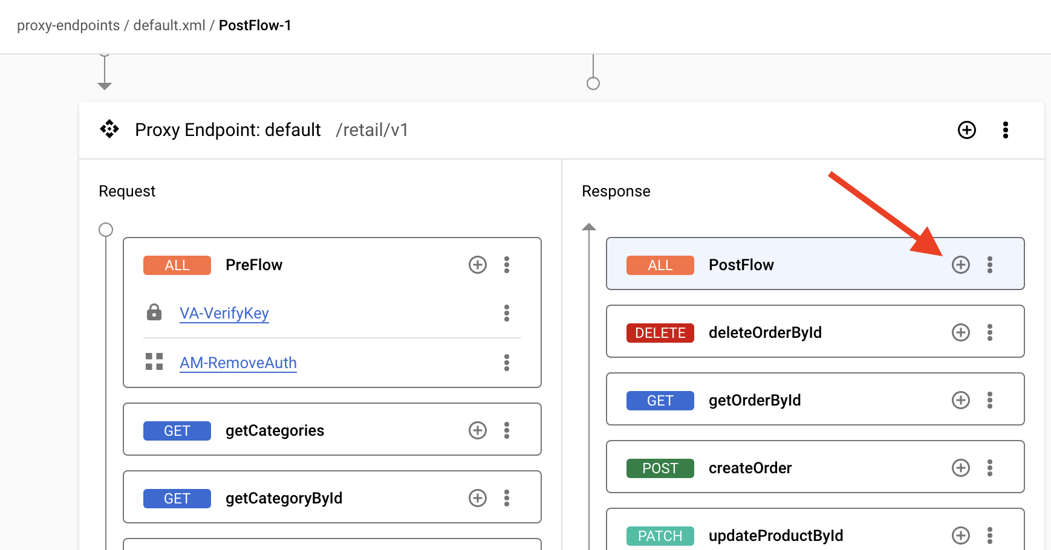Open createOrder more options menu

(x=989, y=468)
